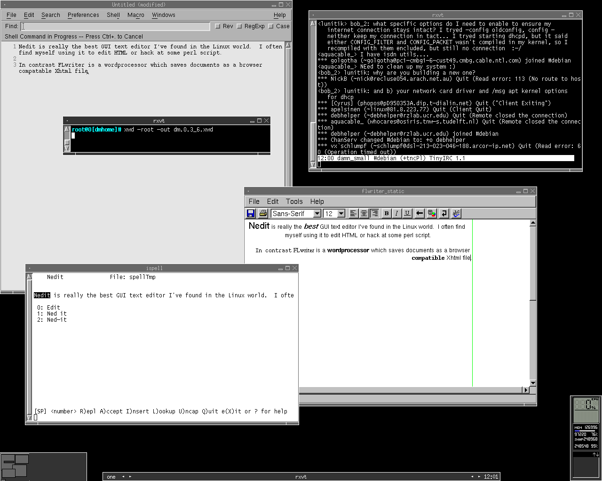Image resolution: width=602 pixels, height=481 pixels.
Task: Click the Print icon in FLwriter toolbar
Action: 263,213
